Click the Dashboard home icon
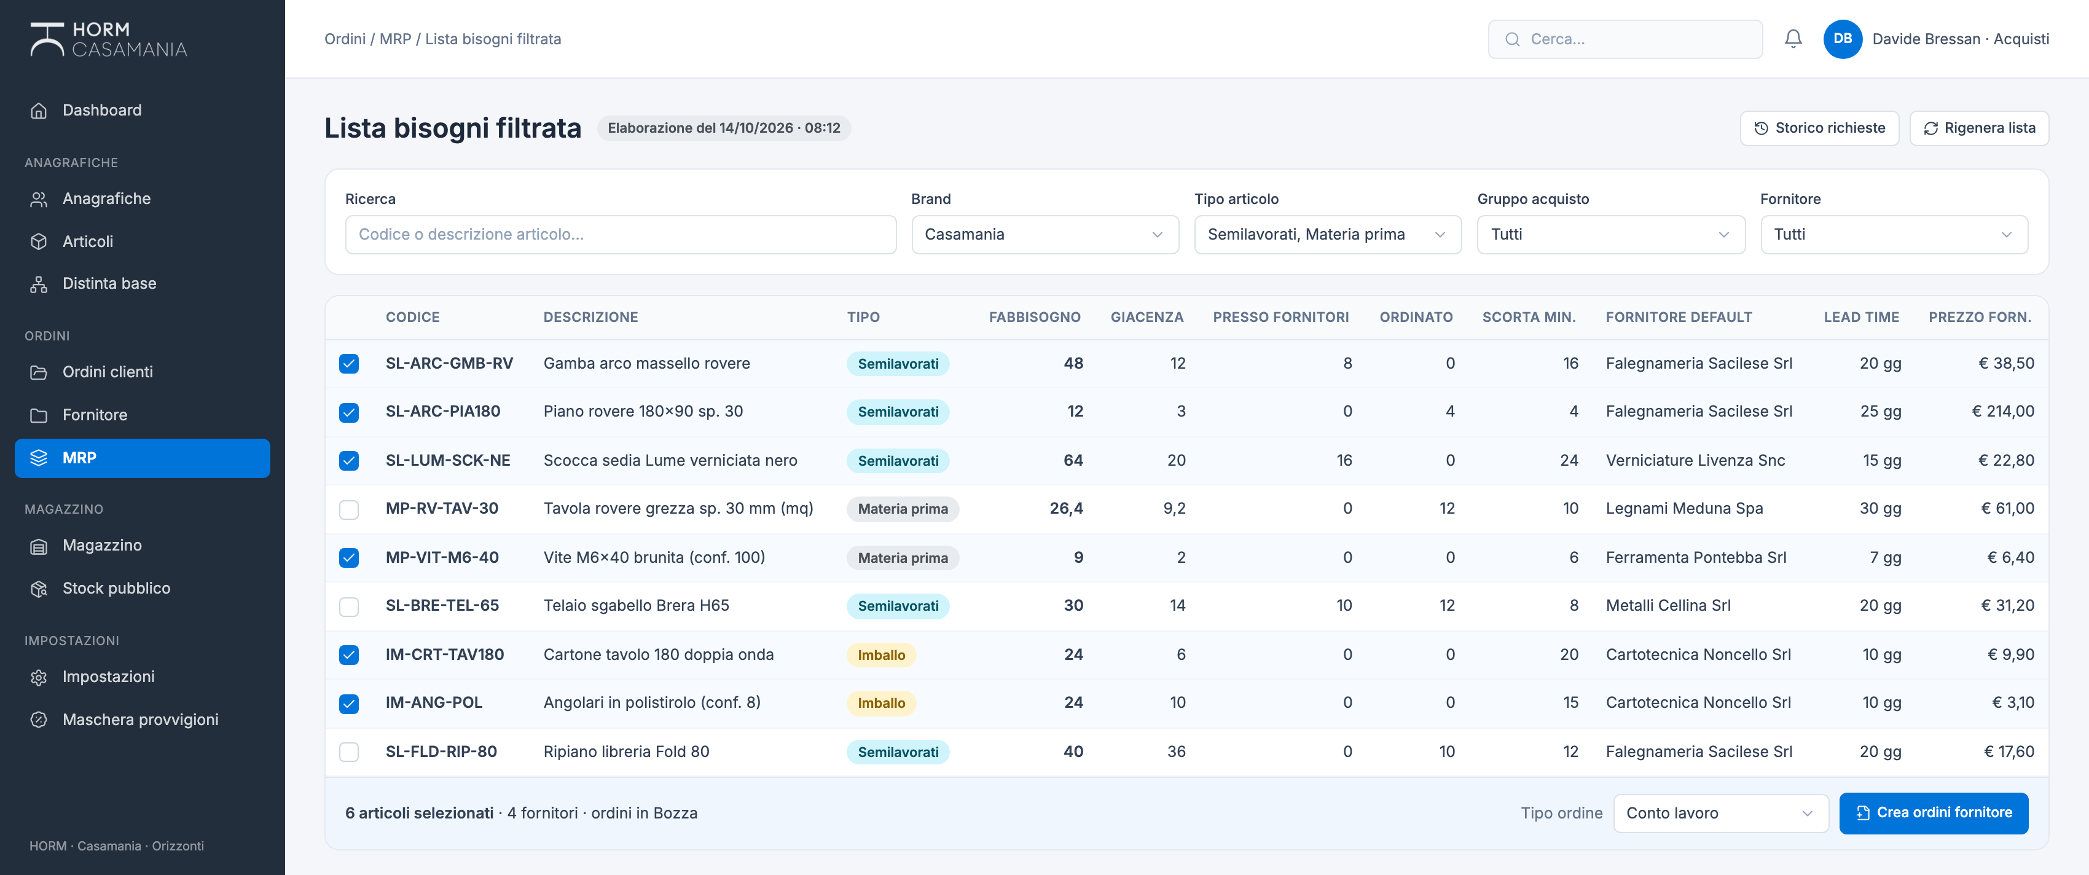This screenshot has width=2089, height=875. coord(39,110)
